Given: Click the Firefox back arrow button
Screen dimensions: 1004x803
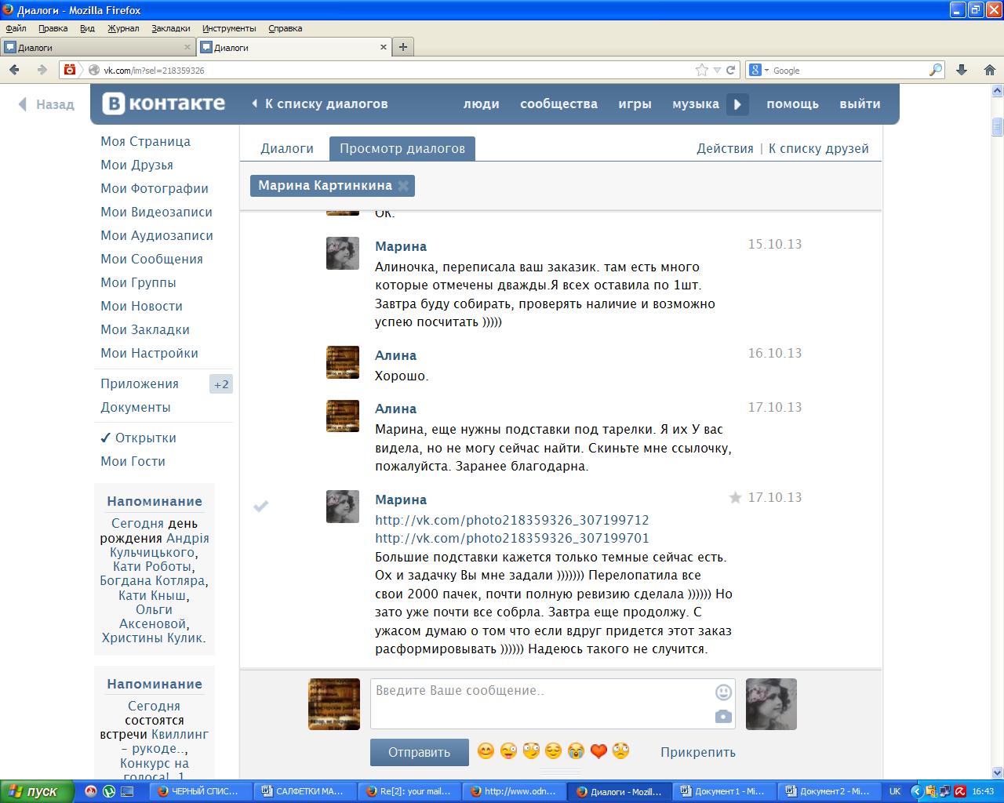Looking at the screenshot, I should pos(14,70).
